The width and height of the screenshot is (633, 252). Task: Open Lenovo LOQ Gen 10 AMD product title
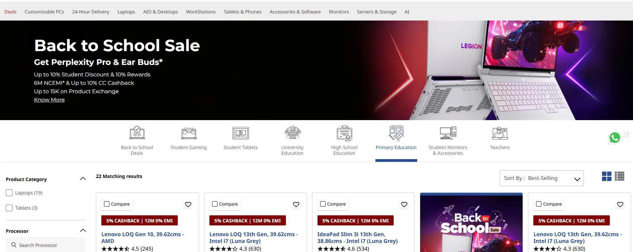tap(143, 238)
